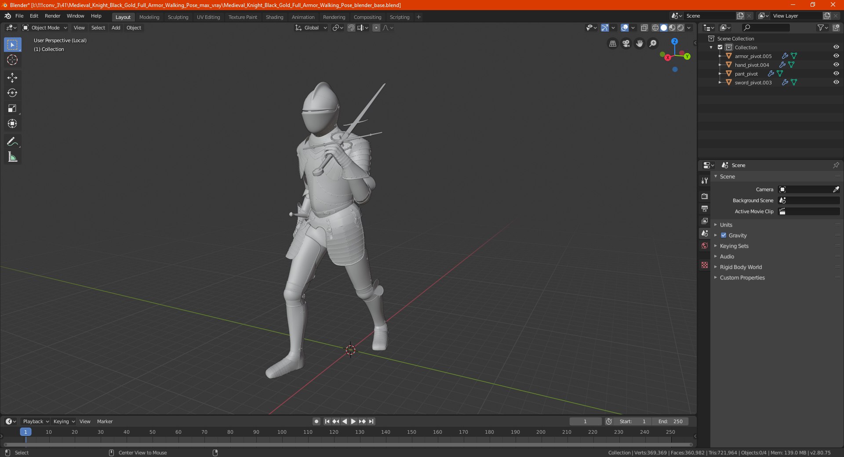
Task: Open the Output properties tab
Action: (x=705, y=208)
